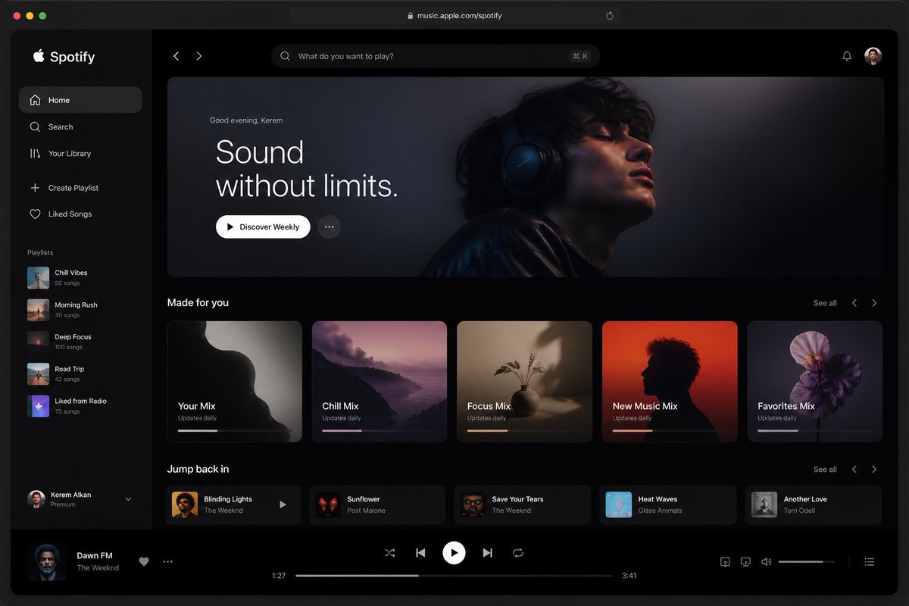This screenshot has width=909, height=606.
Task: Click the main play button in player bar
Action: coord(454,553)
